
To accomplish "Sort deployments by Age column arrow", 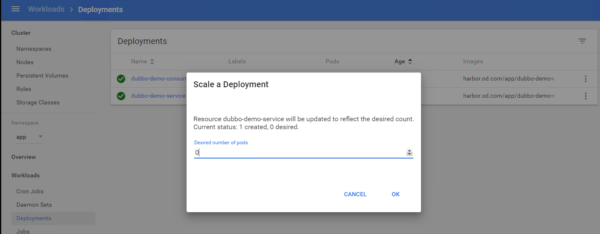I will click(410, 62).
